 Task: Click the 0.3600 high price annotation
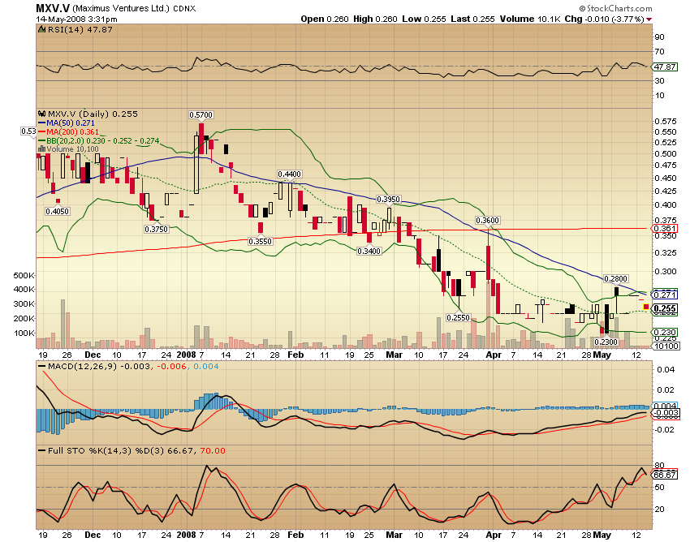click(x=488, y=221)
